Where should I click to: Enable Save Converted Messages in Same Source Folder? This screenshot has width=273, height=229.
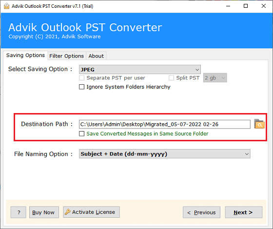click(82, 134)
